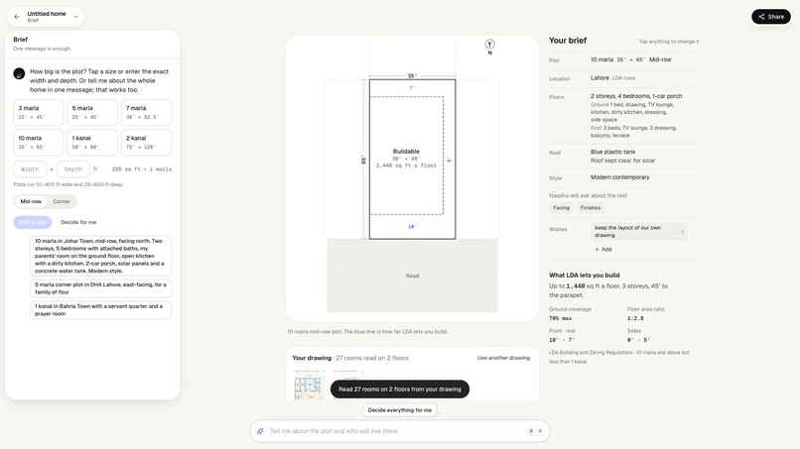Screen dimensions: 800x449
Task: Open the Share button
Action: (x=770, y=17)
